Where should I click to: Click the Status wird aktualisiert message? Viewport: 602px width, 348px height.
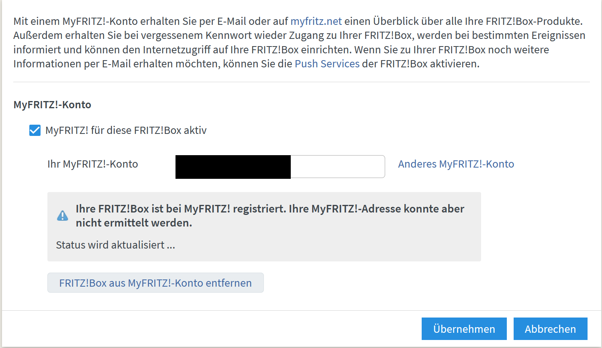(x=115, y=245)
